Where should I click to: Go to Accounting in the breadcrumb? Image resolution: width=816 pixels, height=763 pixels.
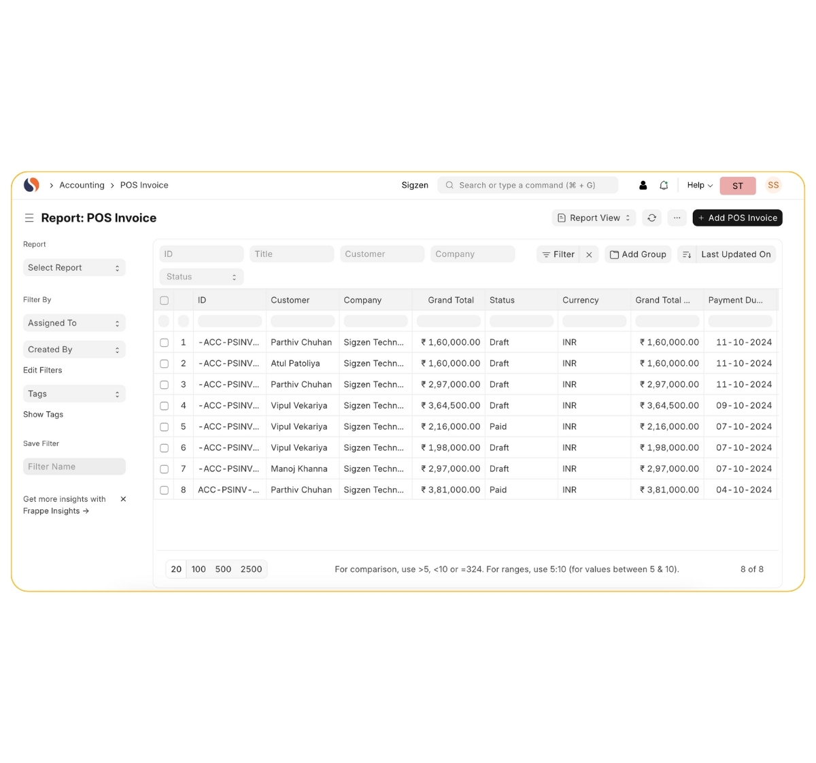pos(82,185)
